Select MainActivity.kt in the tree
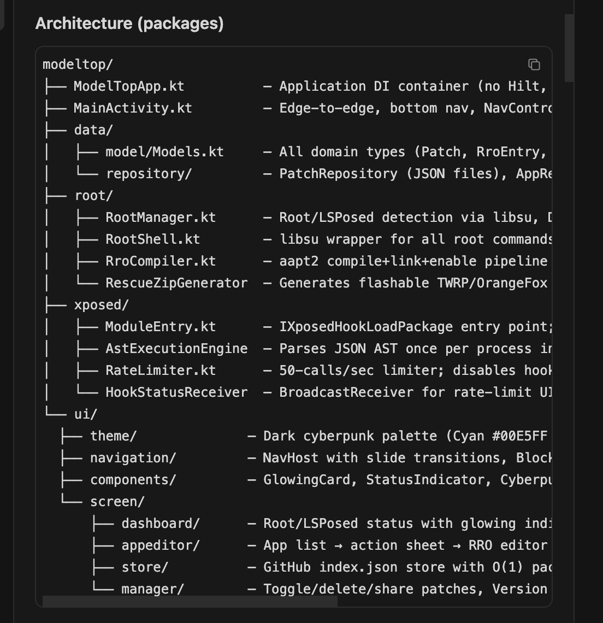 133,108
